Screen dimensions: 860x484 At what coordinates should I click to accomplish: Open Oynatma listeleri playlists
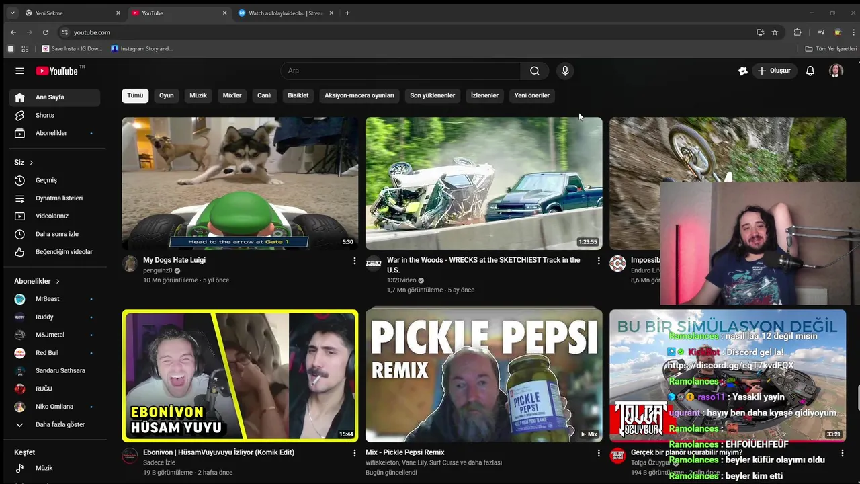tap(54, 198)
